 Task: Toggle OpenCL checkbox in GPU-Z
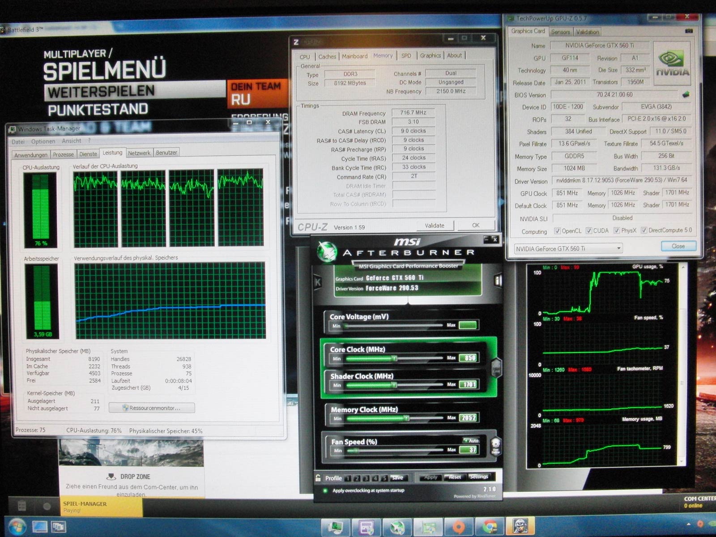(557, 231)
